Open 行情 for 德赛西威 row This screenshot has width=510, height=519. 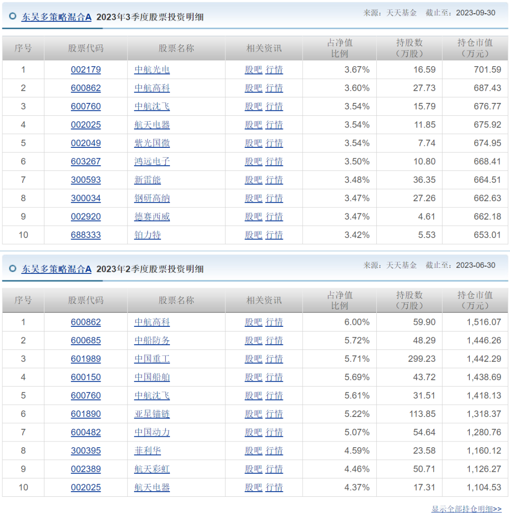click(x=274, y=217)
